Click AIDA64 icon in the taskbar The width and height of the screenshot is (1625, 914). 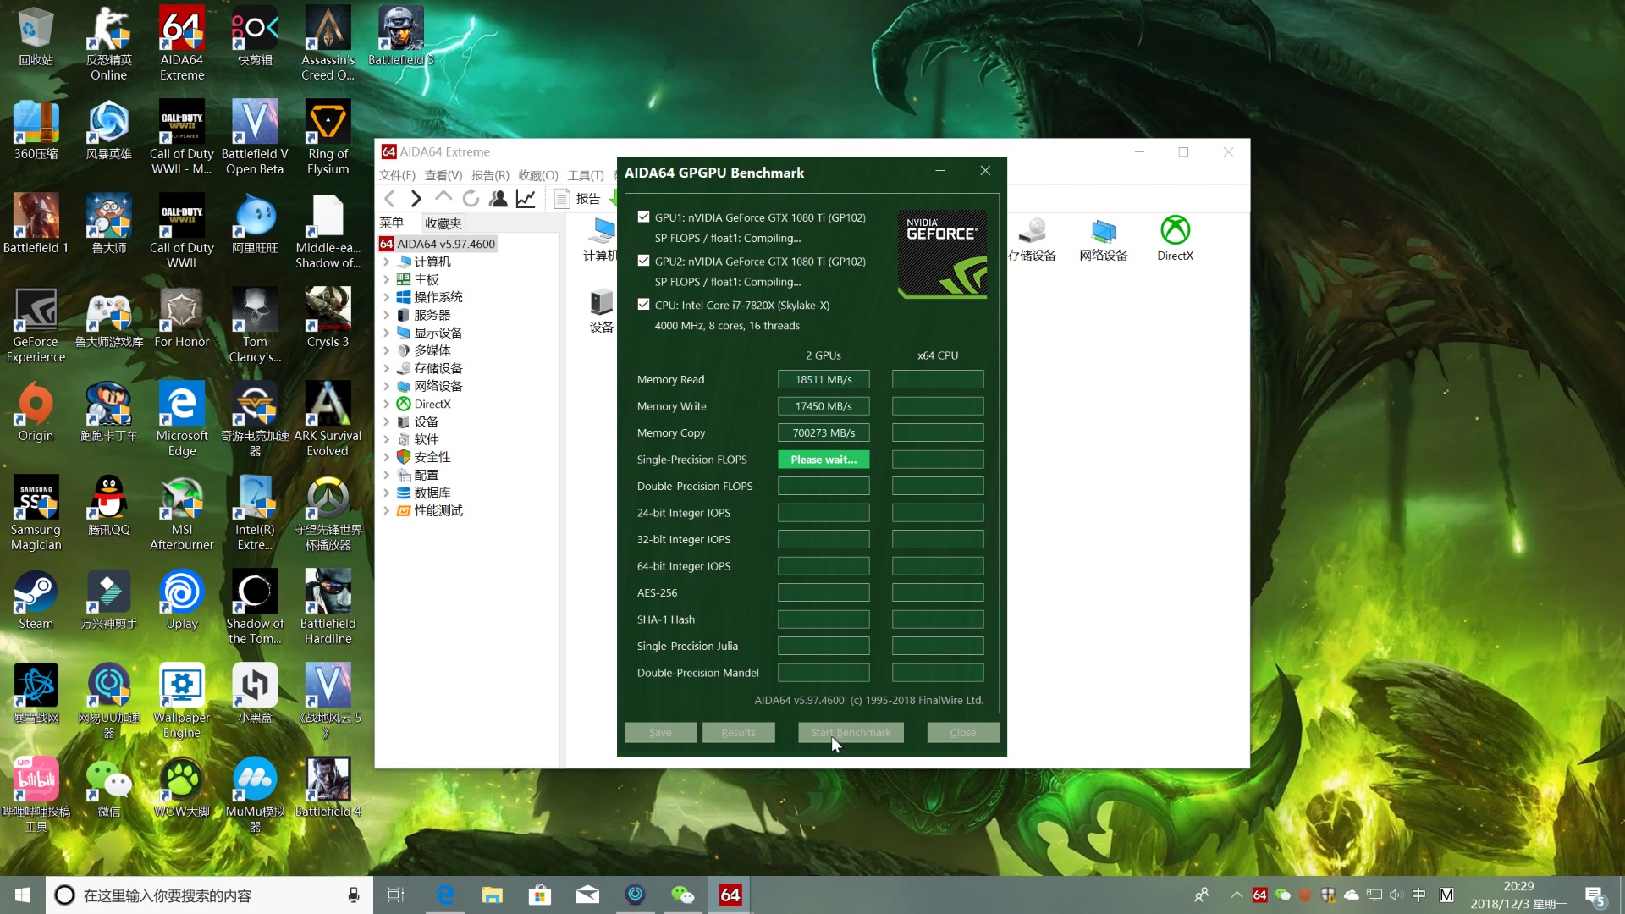point(730,895)
